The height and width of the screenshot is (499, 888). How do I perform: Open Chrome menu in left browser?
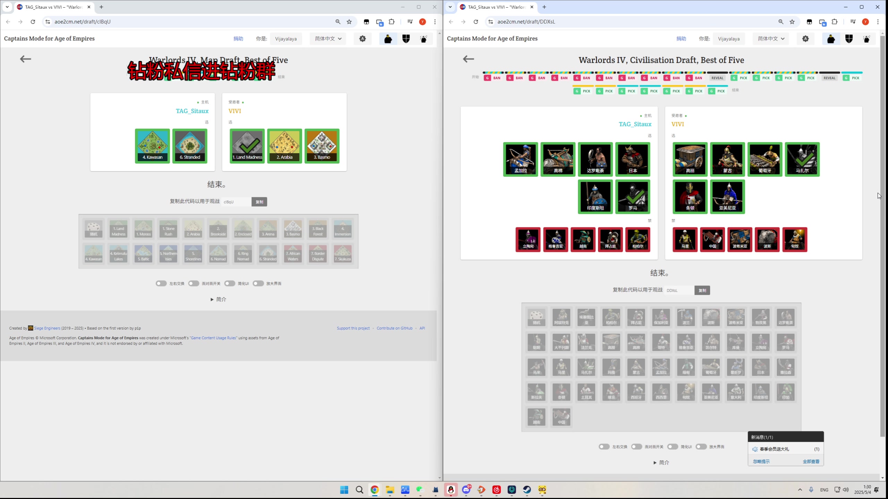pos(435,21)
